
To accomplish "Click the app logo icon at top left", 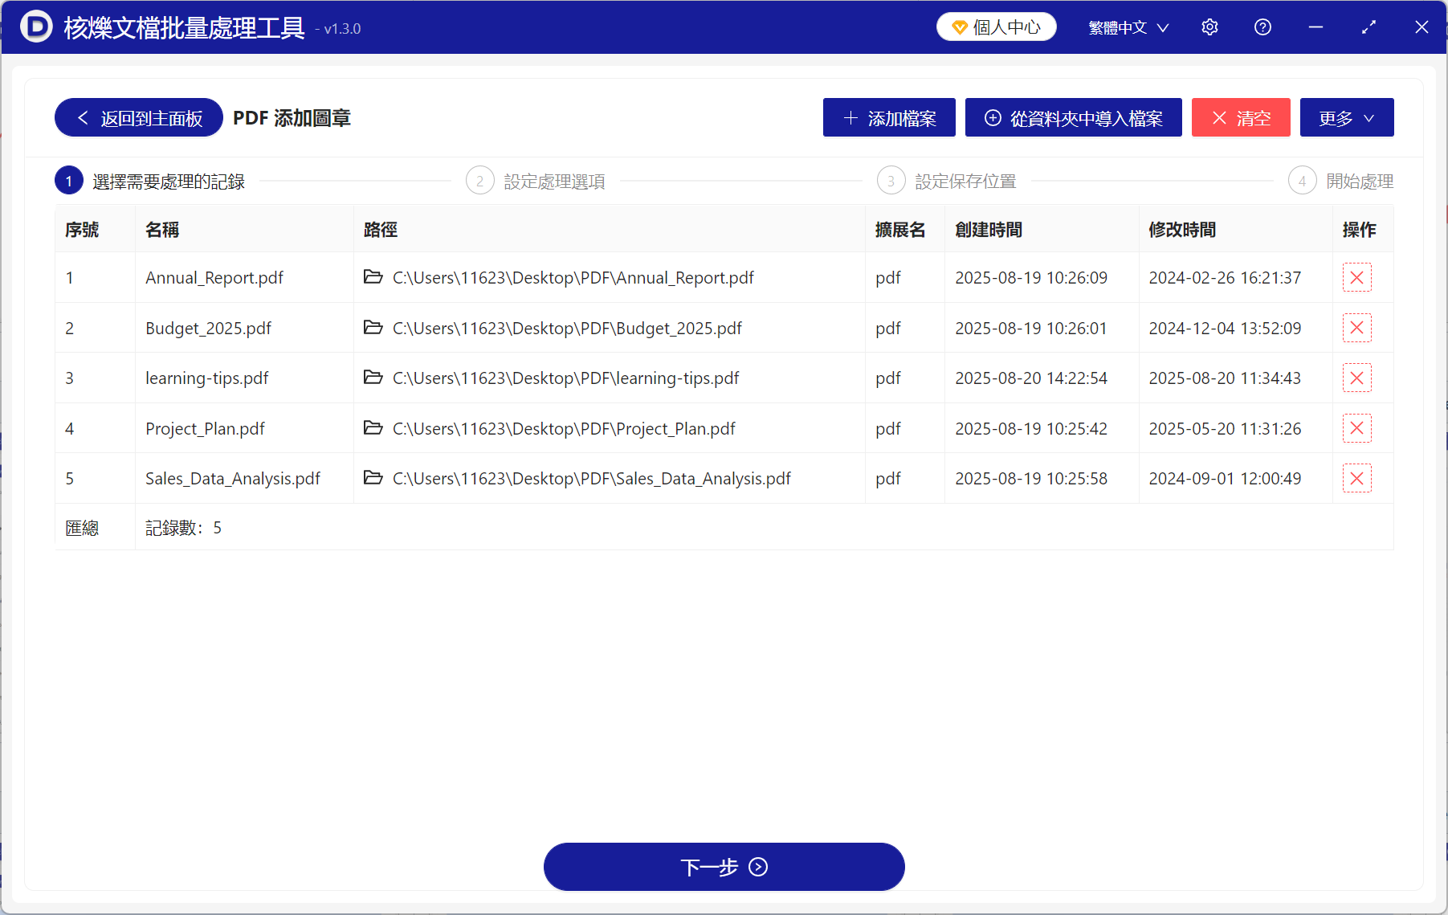I will pyautogui.click(x=36, y=27).
